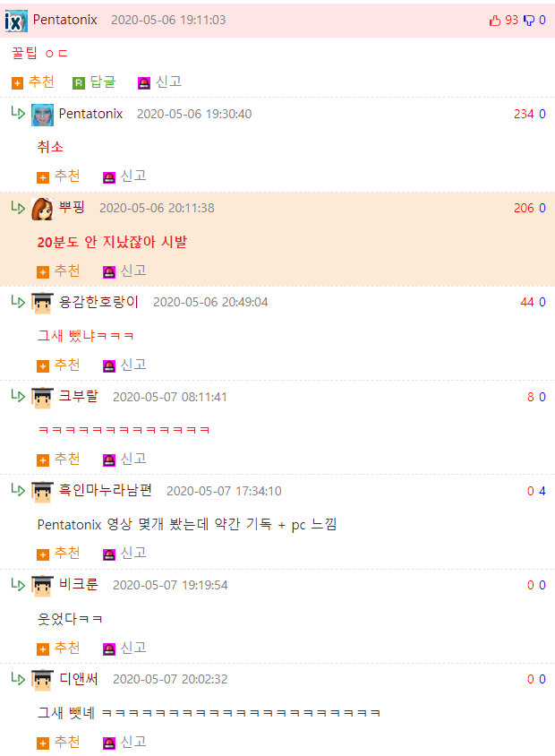Click orange plus 추천 icon under 꿀팁 comment

[x=17, y=83]
